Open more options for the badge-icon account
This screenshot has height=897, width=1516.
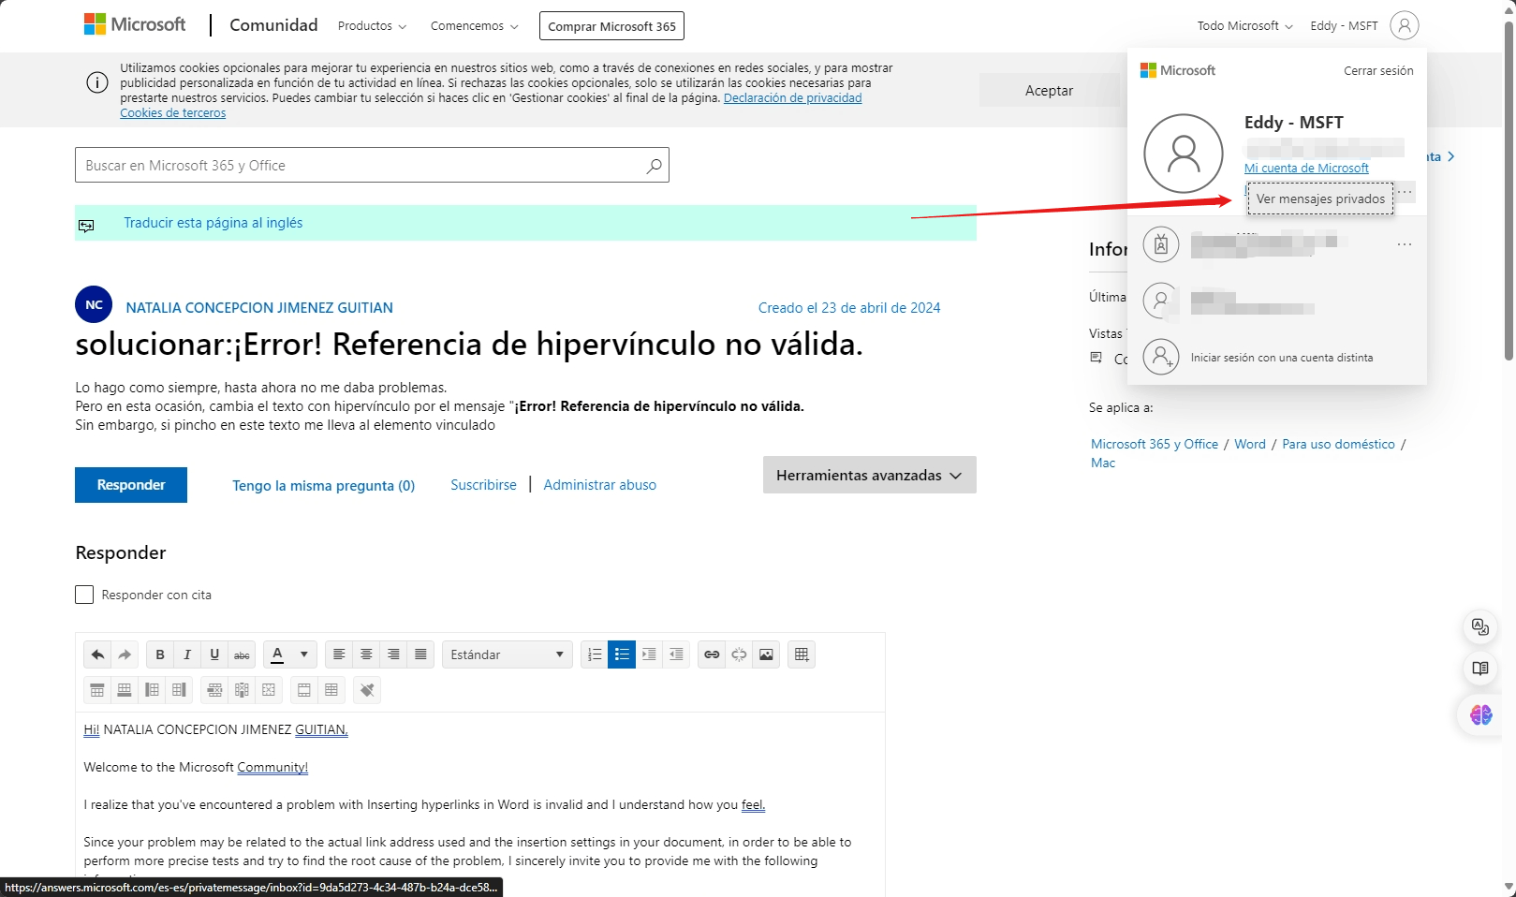(x=1405, y=244)
